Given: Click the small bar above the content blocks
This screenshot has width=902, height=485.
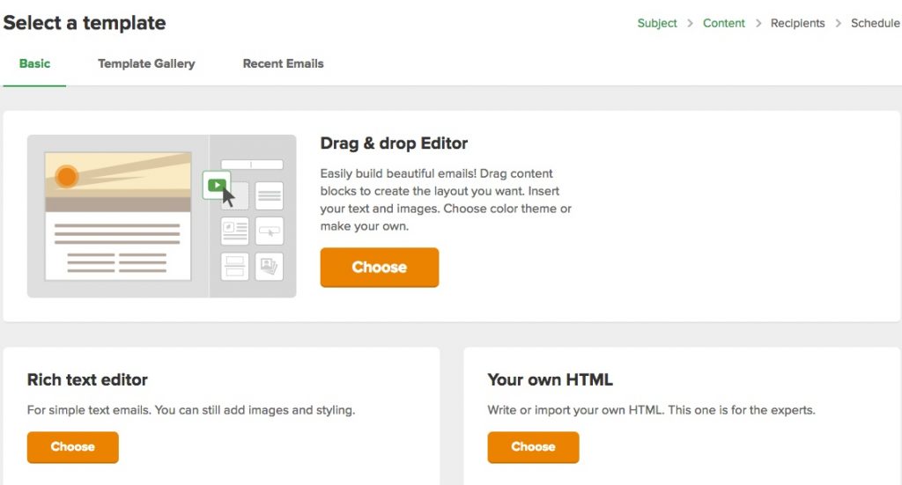Looking at the screenshot, I should [x=252, y=165].
